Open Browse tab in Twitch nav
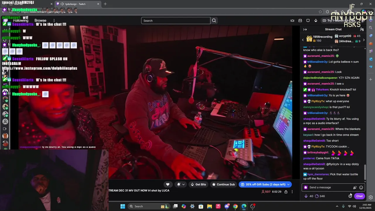Viewport: 375px width, 211px height. (x=40, y=21)
